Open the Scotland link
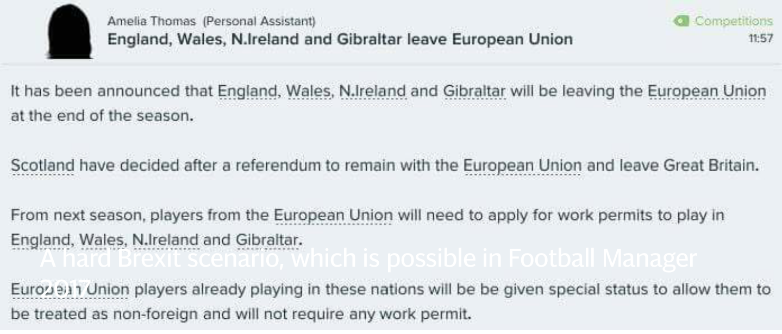Image resolution: width=782 pixels, height=334 pixels. point(42,166)
